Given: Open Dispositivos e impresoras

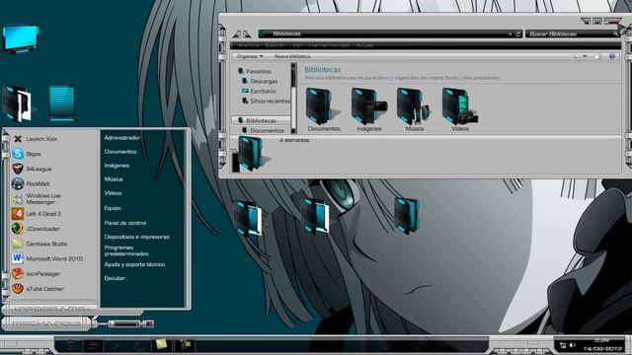Looking at the screenshot, I should tap(136, 237).
